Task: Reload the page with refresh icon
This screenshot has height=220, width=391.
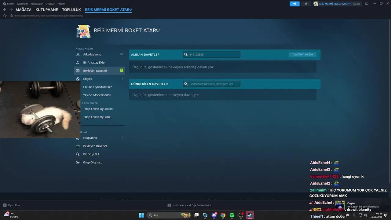Action: point(5,16)
